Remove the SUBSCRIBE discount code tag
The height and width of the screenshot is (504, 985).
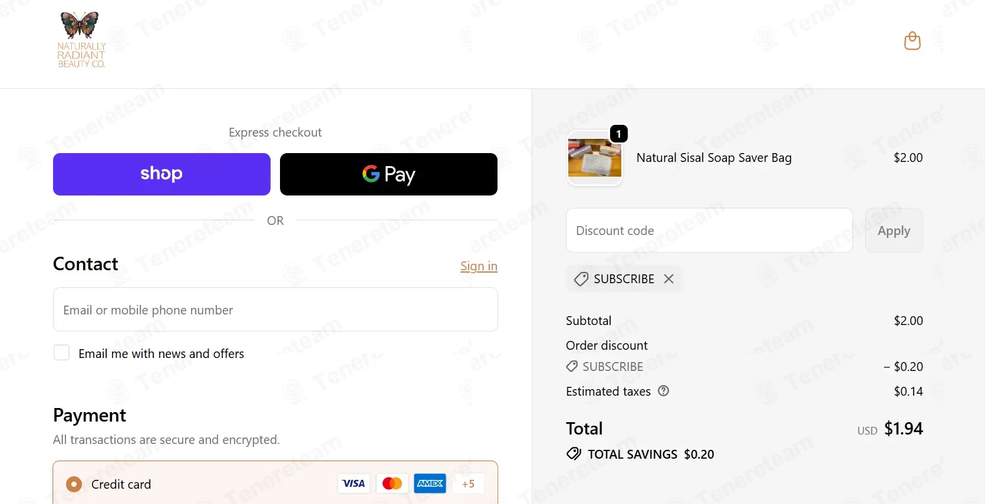click(x=668, y=278)
